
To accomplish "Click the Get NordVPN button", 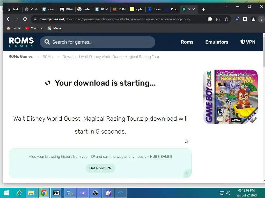I will pos(100,168).
